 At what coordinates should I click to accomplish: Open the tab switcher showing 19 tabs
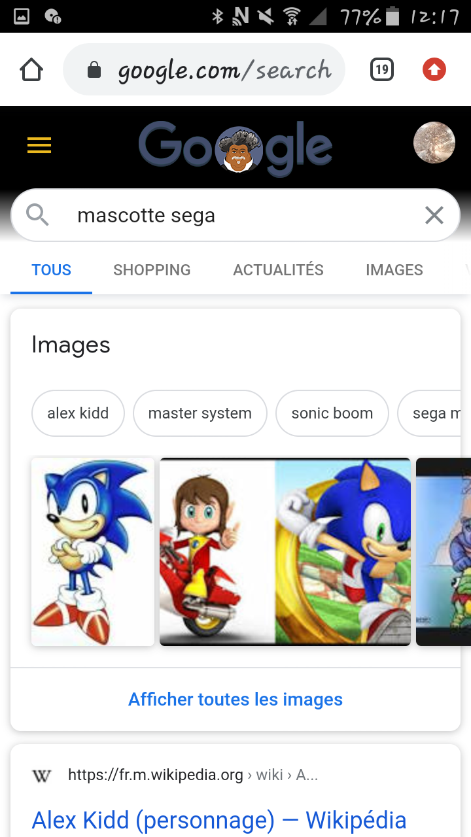(382, 69)
